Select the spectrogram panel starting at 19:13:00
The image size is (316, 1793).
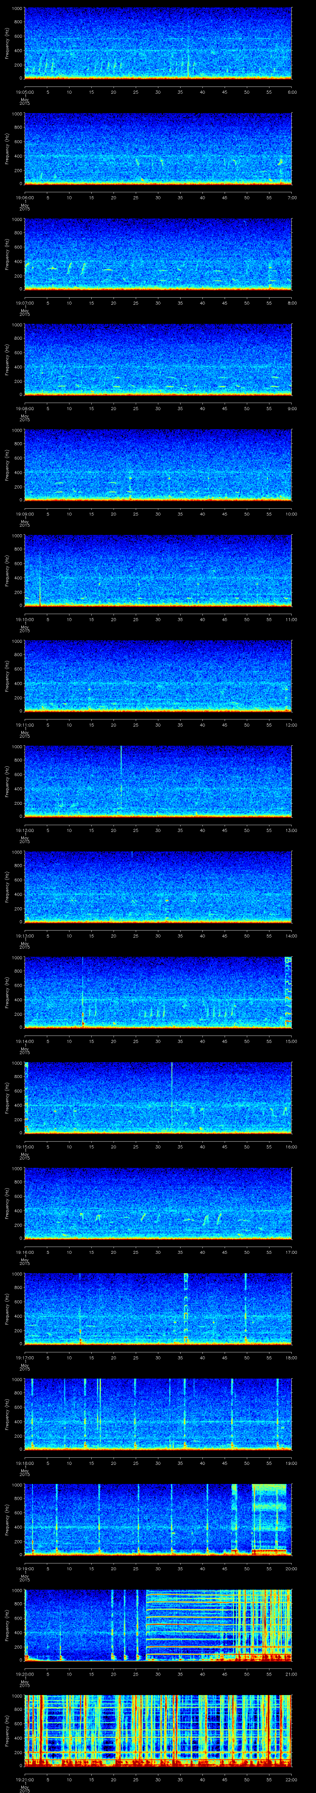158,887
